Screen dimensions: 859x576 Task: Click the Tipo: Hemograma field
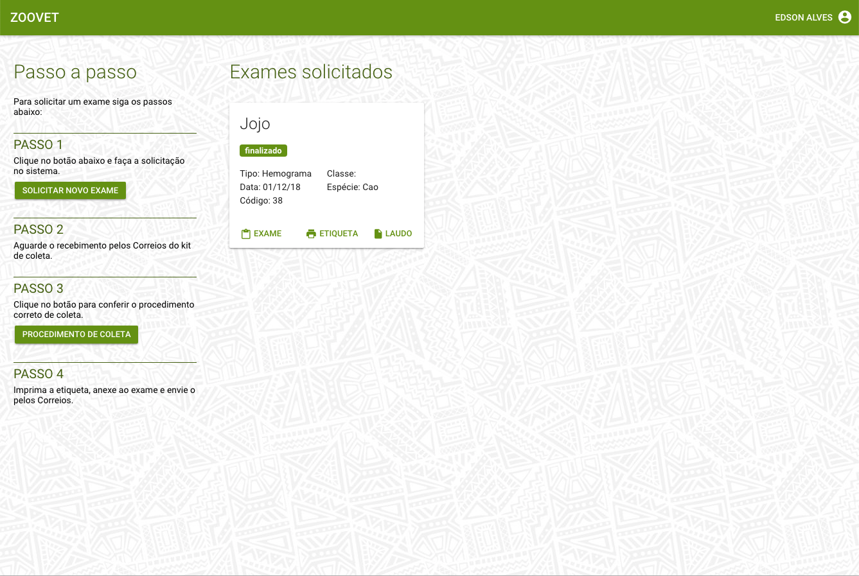point(276,173)
